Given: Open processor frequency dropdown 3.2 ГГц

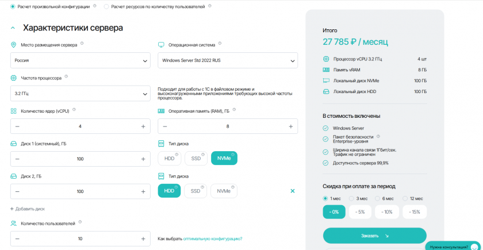Looking at the screenshot, I should tap(80, 93).
